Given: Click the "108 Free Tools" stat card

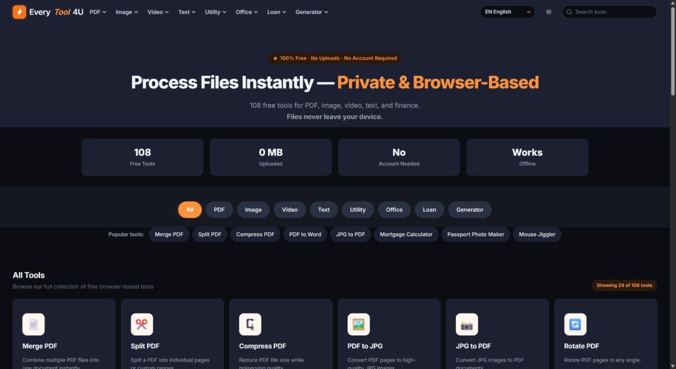Looking at the screenshot, I should click(143, 157).
